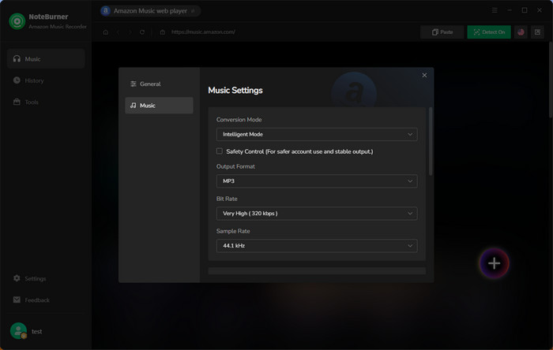The width and height of the screenshot is (553, 350).
Task: Open Feedback from the sidebar
Action: click(46, 300)
